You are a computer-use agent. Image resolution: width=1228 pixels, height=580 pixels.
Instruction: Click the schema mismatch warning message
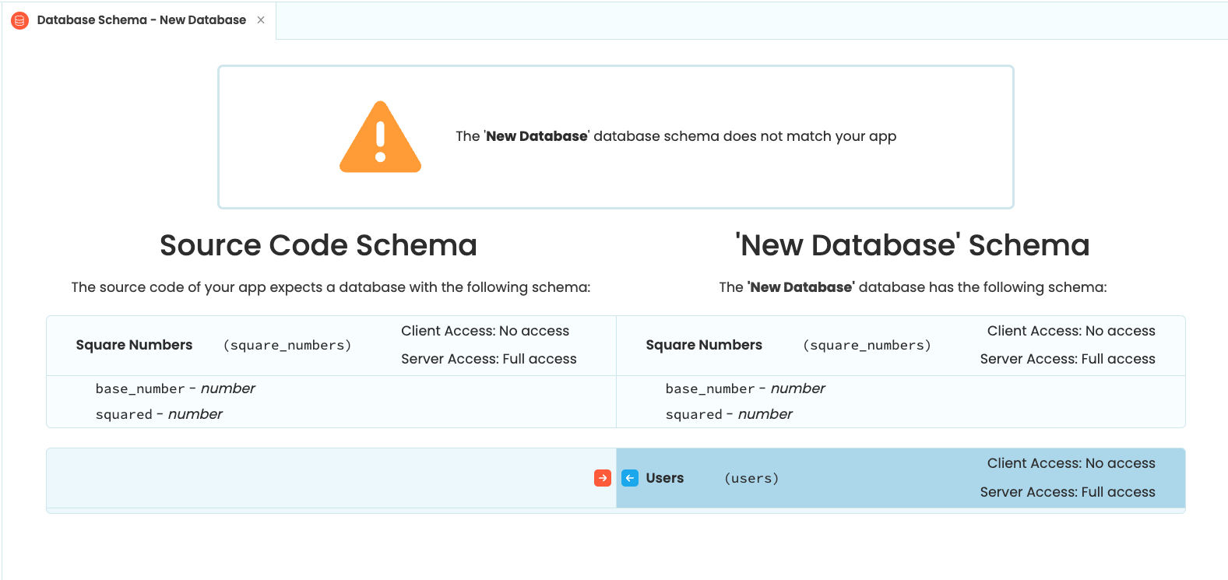(675, 136)
